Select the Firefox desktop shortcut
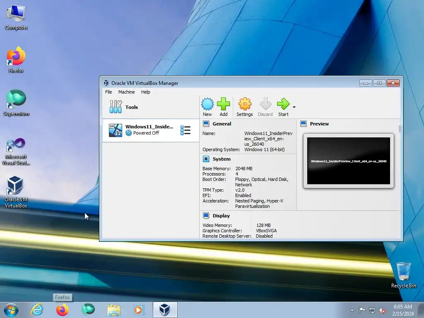 coord(16,60)
